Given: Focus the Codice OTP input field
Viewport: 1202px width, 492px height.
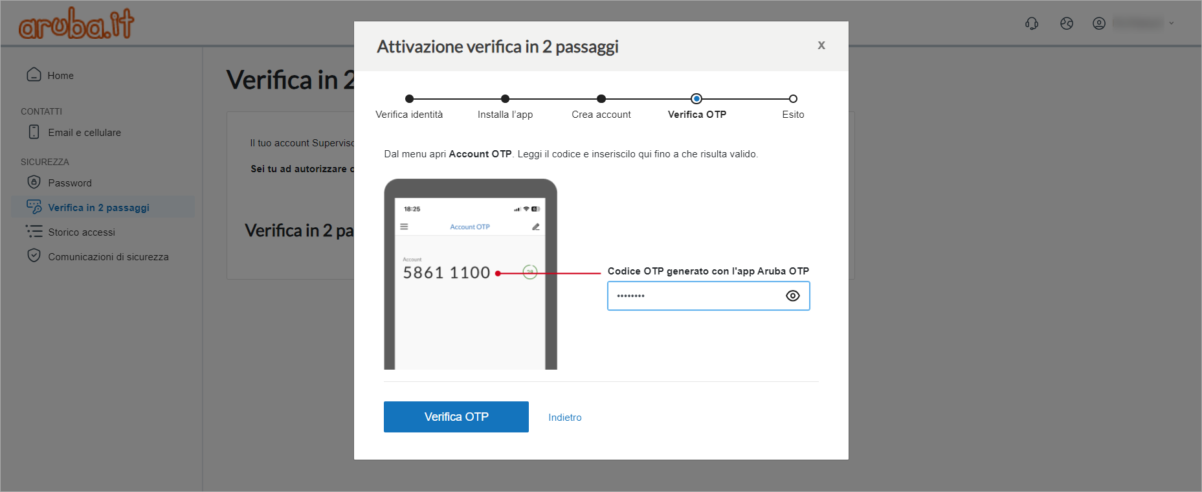Looking at the screenshot, I should tap(693, 296).
